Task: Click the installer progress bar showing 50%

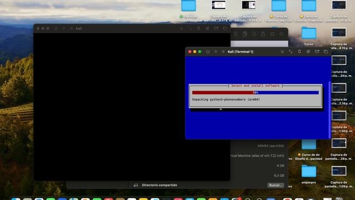Action: click(x=255, y=93)
